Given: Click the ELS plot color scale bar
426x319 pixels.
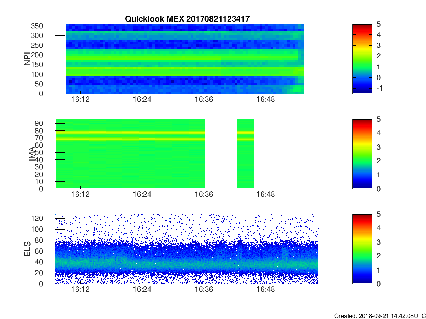Looking at the screenshot, I should point(362,249).
